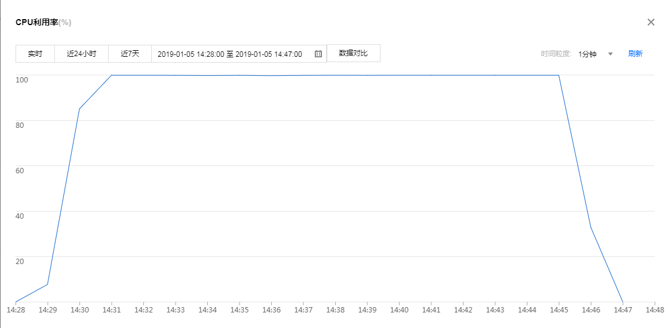Screen dimensions: 669x328
Task: Click the line's data point at 14:31
Action: (112, 75)
